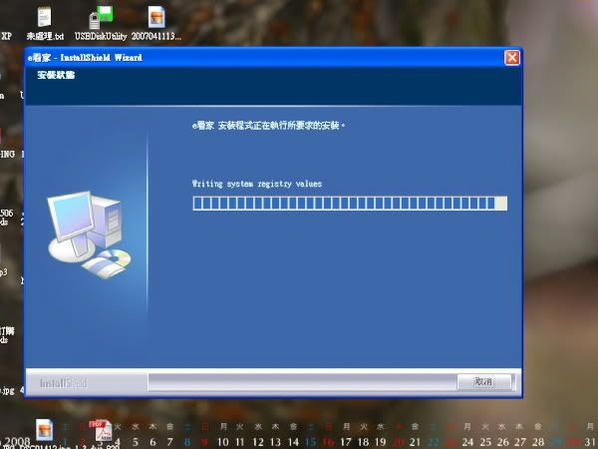Click the InstallShield logo text
This screenshot has height=449, width=598.
64,382
